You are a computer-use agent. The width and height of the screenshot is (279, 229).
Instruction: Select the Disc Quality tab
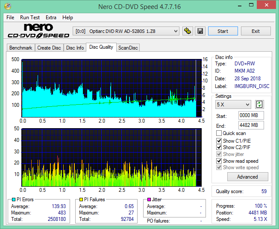[x=101, y=47]
